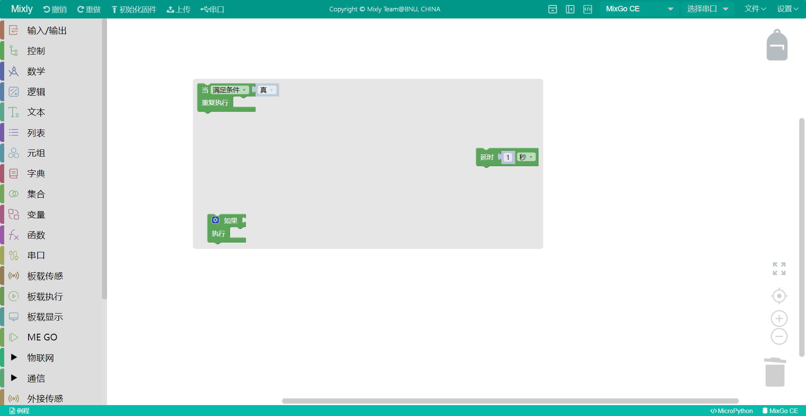The image size is (806, 416).
Task: Click the 撤销 undo button
Action: click(55, 9)
